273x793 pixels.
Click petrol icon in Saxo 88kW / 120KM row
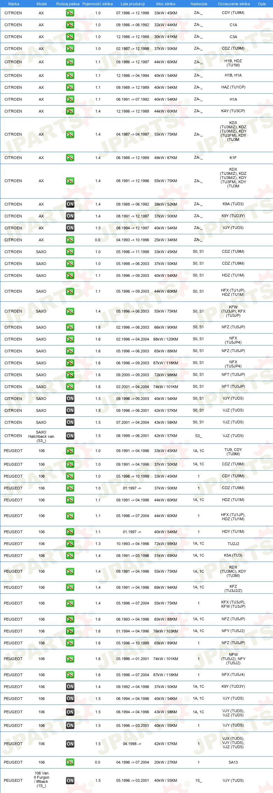70,339
